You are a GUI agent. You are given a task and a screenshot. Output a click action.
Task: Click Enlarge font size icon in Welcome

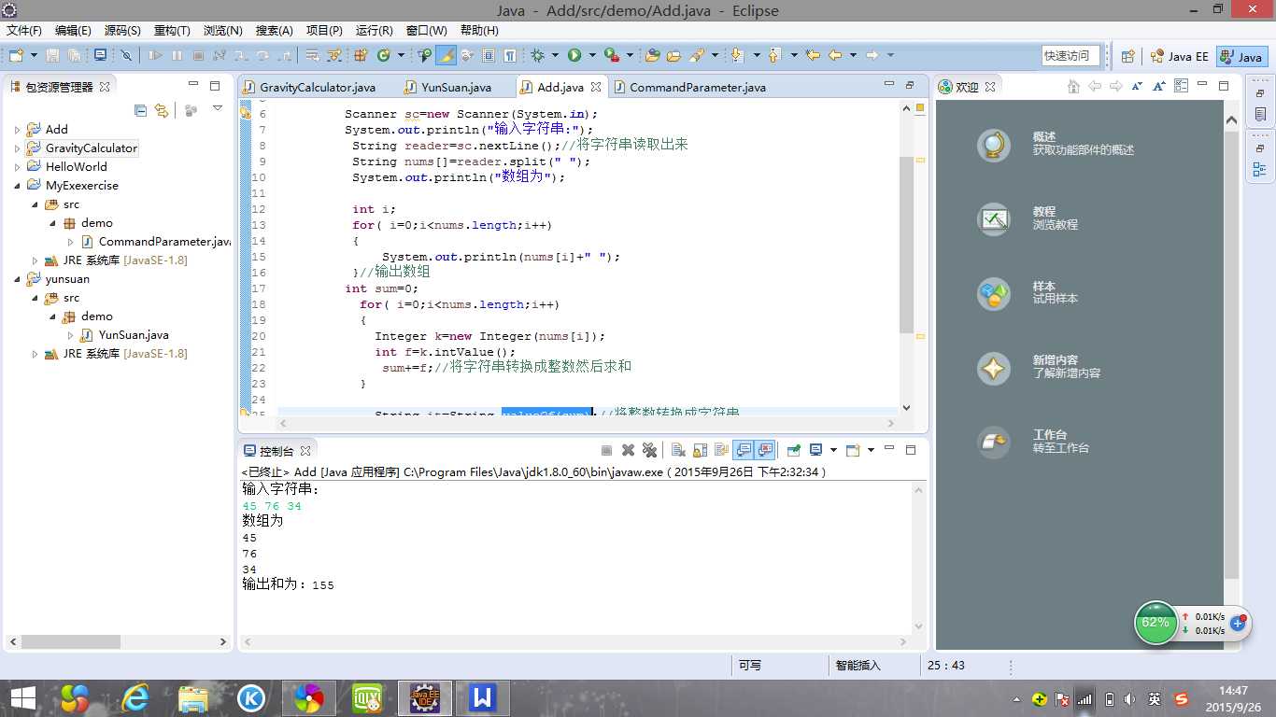[1158, 86]
